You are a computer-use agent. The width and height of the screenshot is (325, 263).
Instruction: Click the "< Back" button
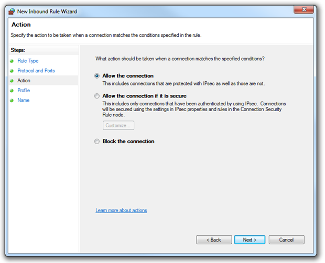click(x=214, y=239)
